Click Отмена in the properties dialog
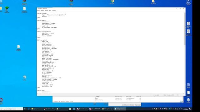The height and width of the screenshot is (112, 200). click(x=131, y=105)
